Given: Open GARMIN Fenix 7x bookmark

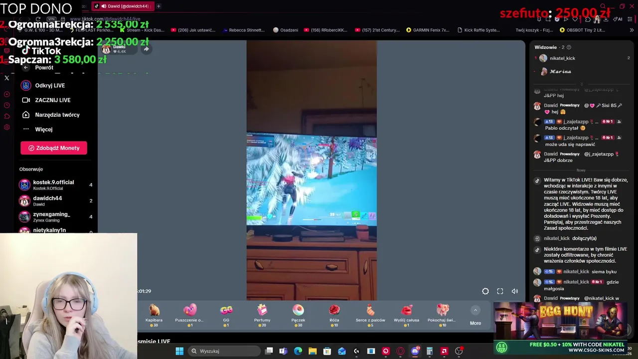Looking at the screenshot, I should [x=428, y=30].
